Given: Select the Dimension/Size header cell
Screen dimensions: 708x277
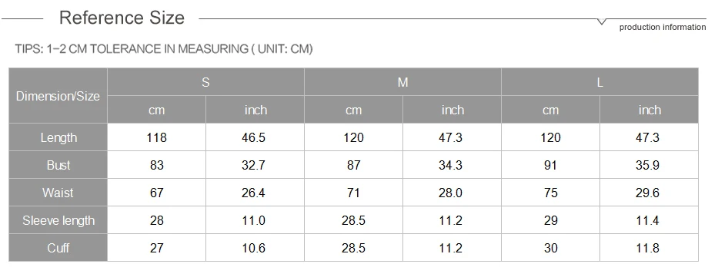Looking at the screenshot, I should [58, 96].
